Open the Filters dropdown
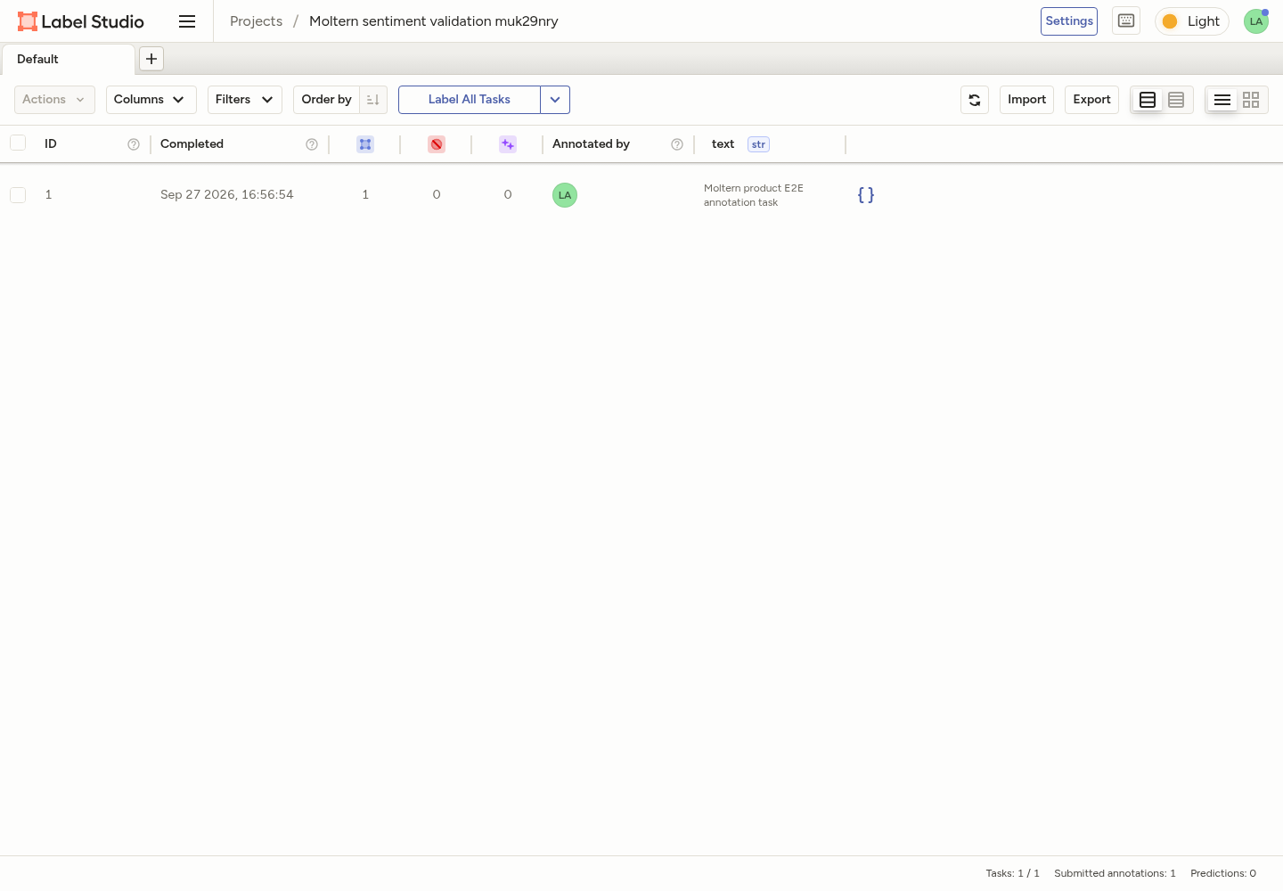Image resolution: width=1283 pixels, height=891 pixels. [x=245, y=100]
